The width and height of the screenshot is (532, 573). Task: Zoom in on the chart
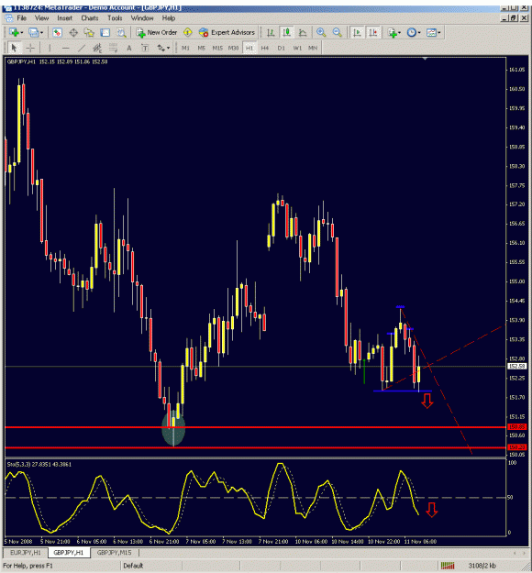[321, 32]
